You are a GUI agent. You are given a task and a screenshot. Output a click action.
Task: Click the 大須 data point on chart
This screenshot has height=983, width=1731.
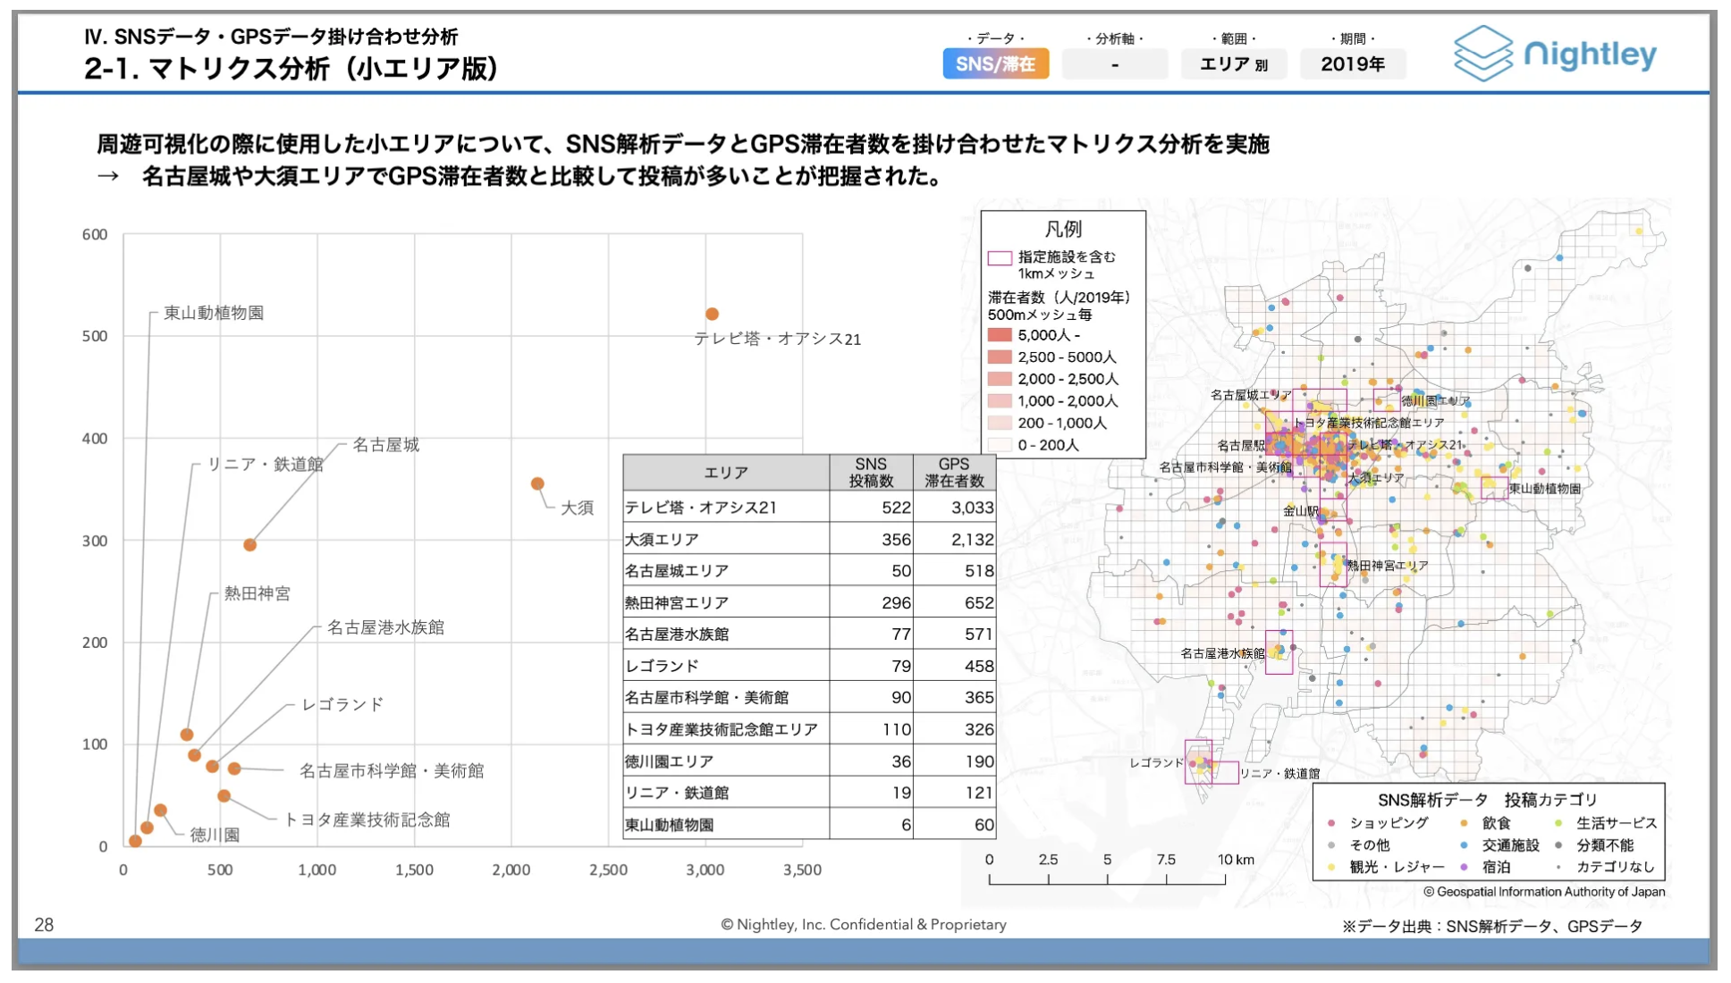coord(537,483)
